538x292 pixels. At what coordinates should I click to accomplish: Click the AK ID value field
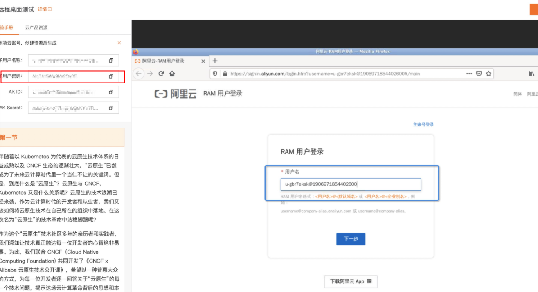(x=73, y=92)
